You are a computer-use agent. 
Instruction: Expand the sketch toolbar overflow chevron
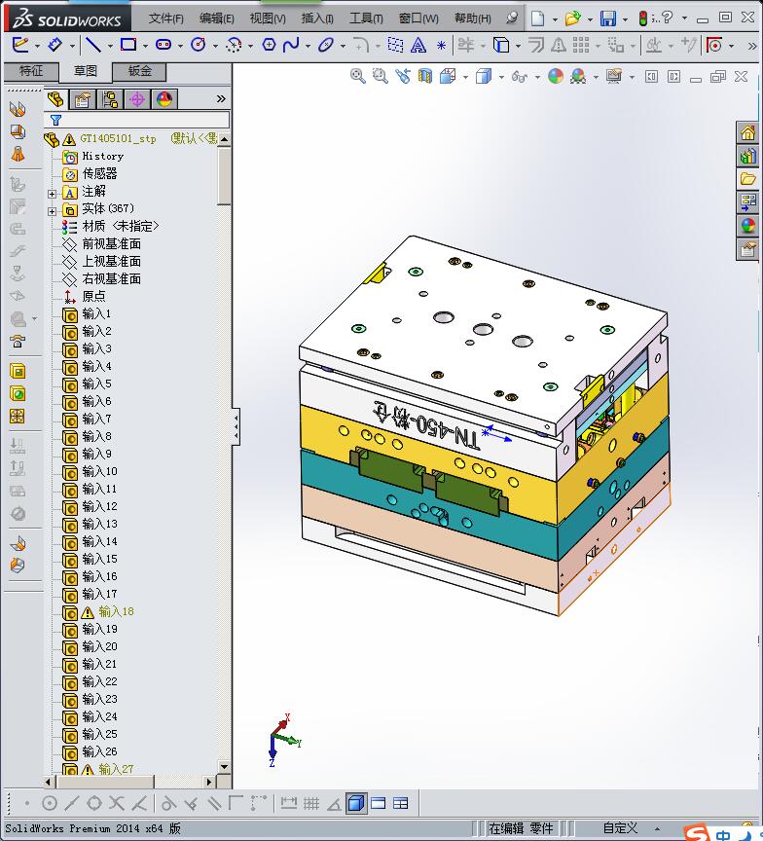click(x=751, y=46)
